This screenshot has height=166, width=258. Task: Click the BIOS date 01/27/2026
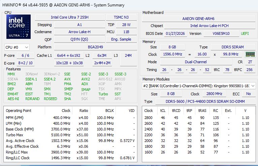[175, 33]
